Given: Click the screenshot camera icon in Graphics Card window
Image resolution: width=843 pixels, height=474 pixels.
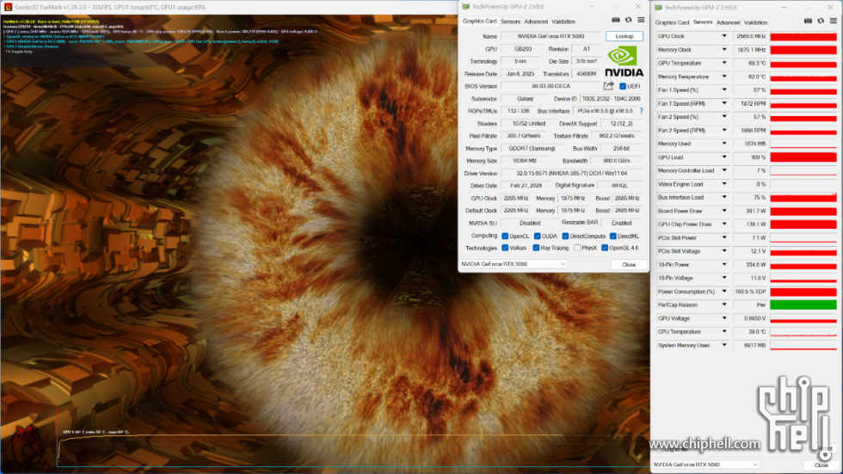Looking at the screenshot, I should click(x=615, y=20).
